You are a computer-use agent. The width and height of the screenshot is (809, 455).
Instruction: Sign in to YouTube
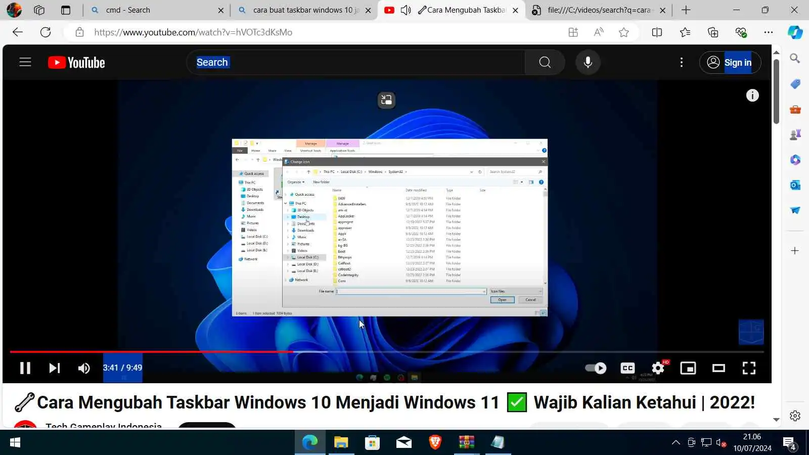[x=730, y=62]
